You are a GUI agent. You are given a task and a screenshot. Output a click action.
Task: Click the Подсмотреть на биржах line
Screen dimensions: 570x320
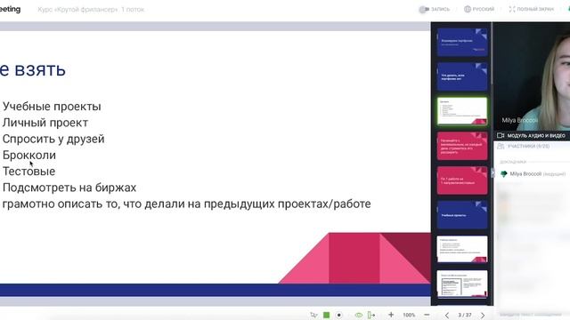tap(69, 188)
